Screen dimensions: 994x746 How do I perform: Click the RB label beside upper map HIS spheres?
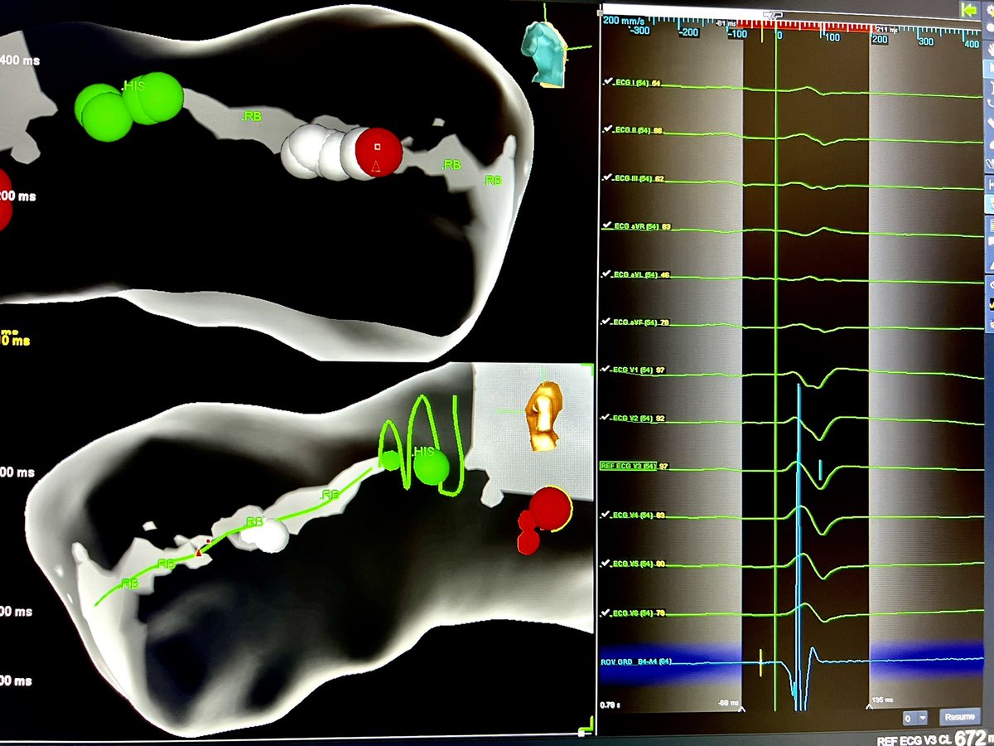tap(252, 118)
